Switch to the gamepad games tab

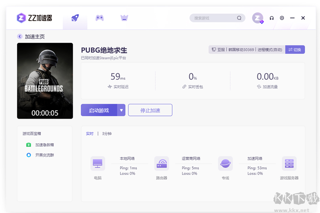(x=100, y=18)
